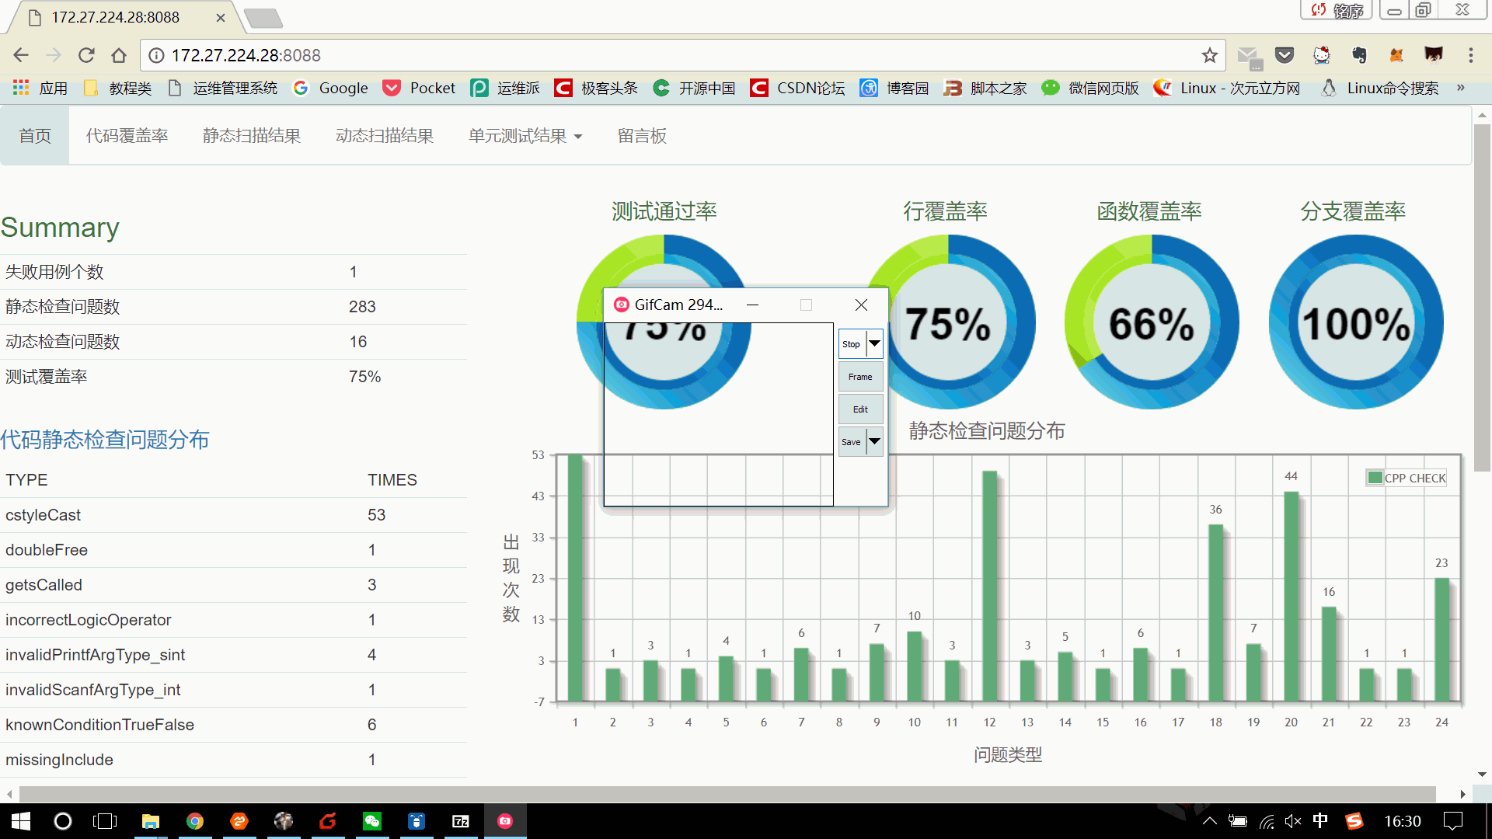
Task: Click the address bar URL field
Action: click(x=622, y=55)
